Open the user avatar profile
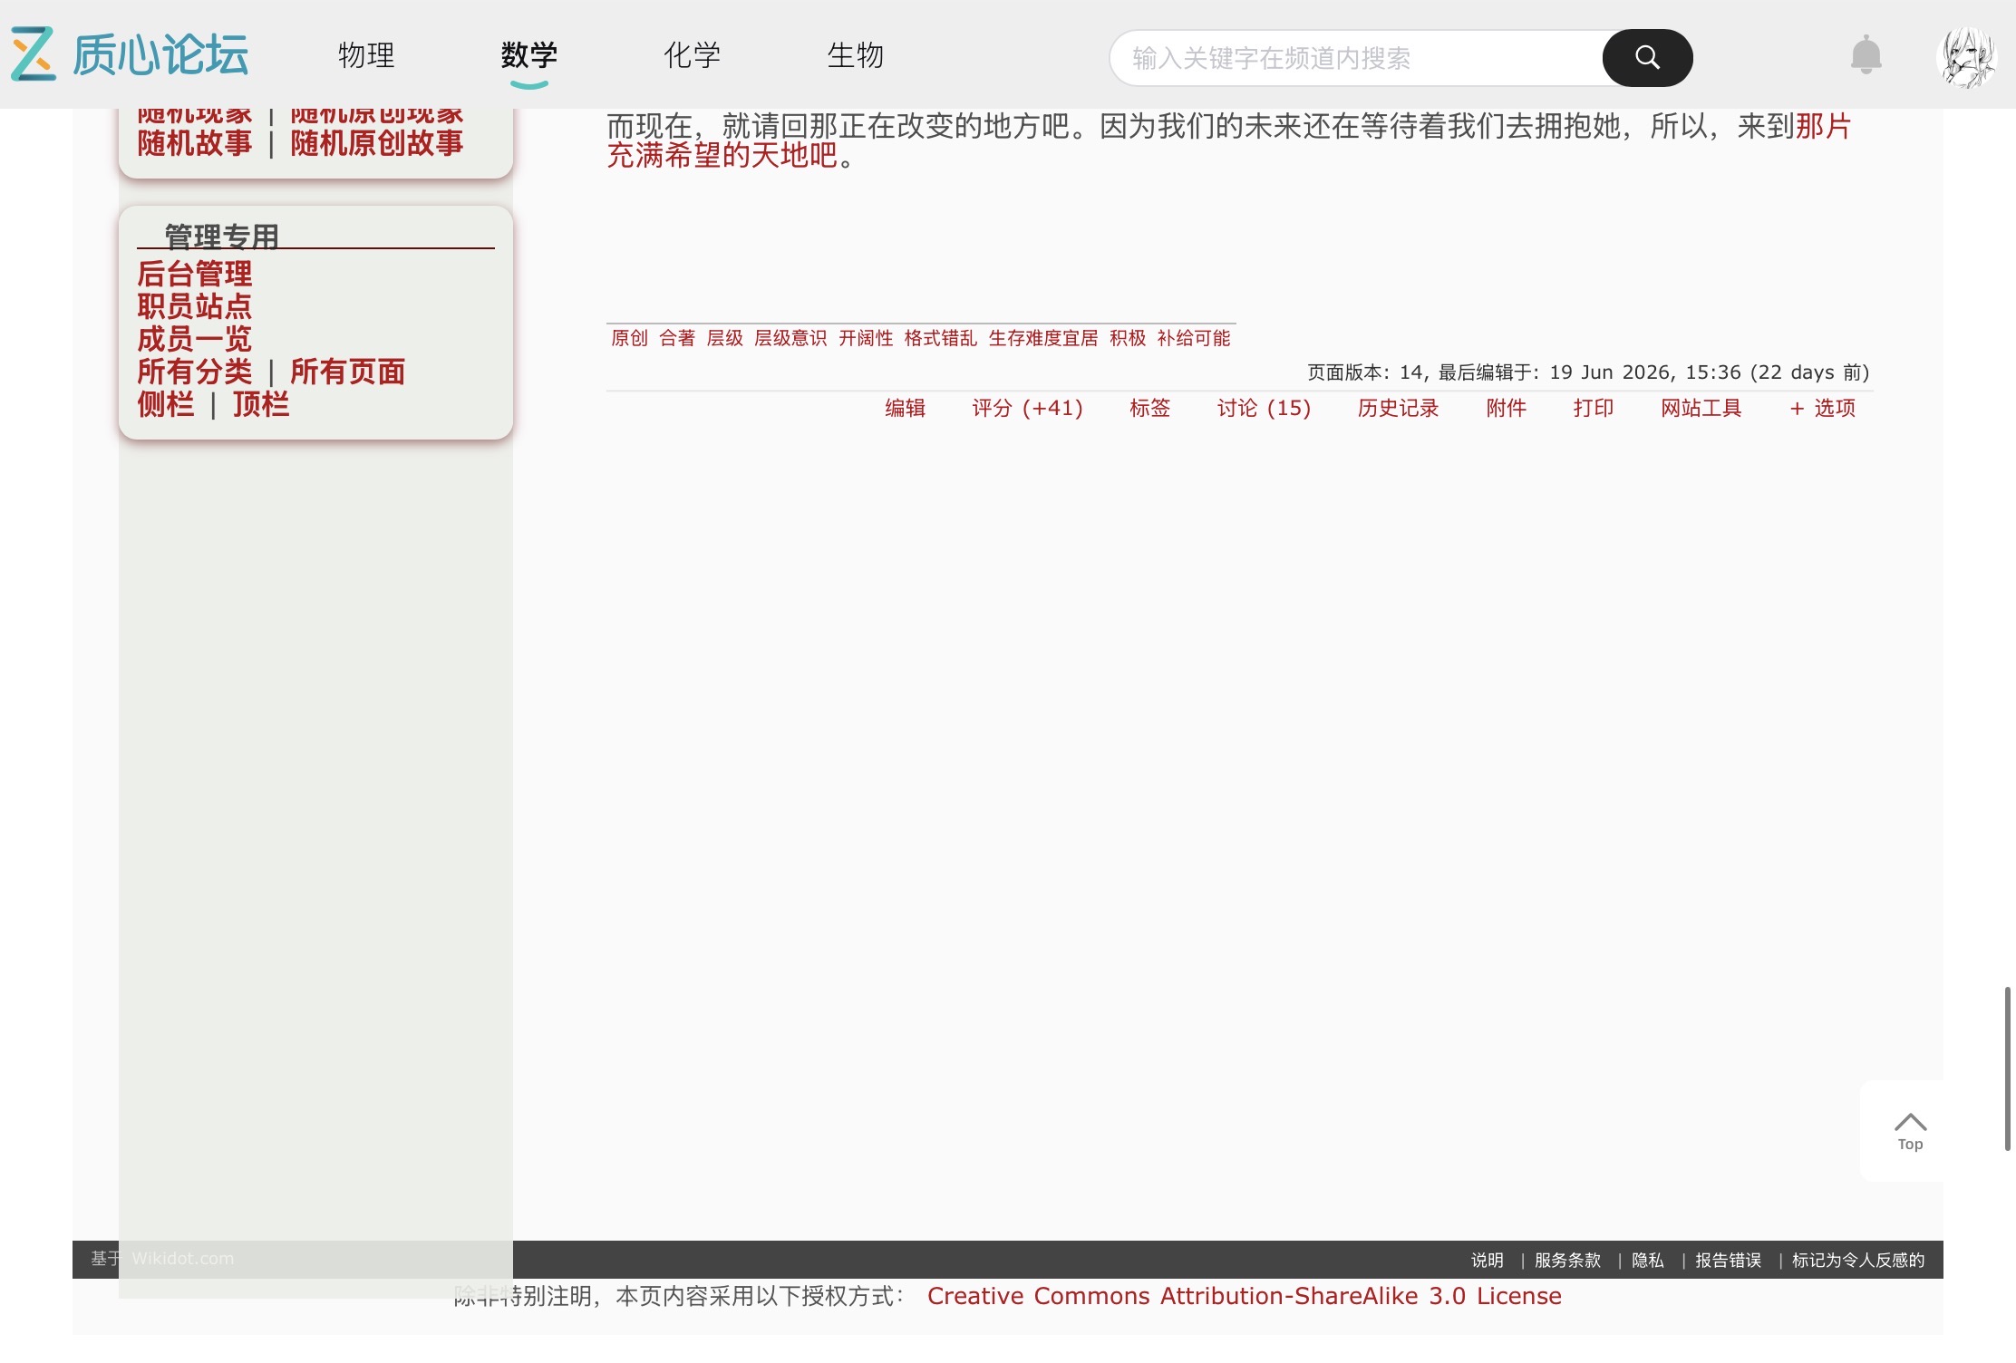 1965,56
